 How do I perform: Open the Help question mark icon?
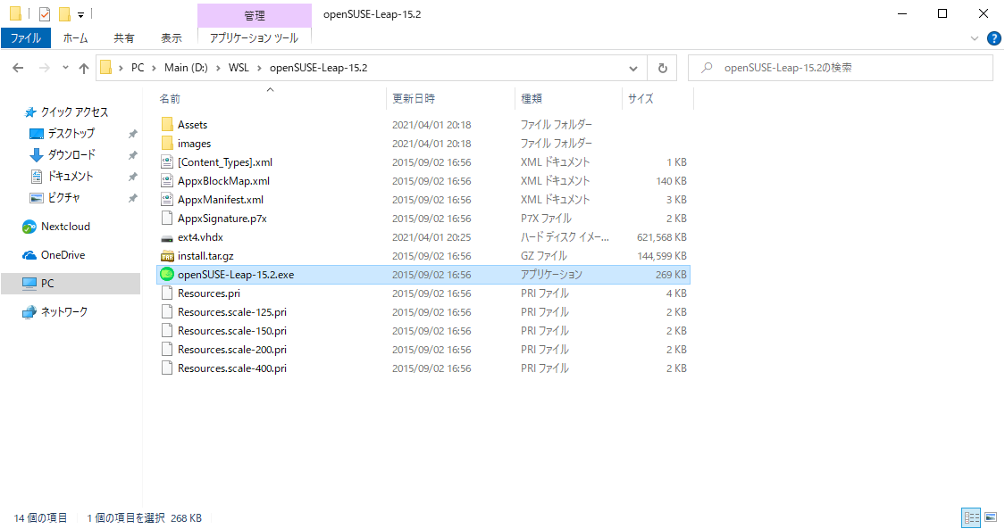(x=993, y=38)
